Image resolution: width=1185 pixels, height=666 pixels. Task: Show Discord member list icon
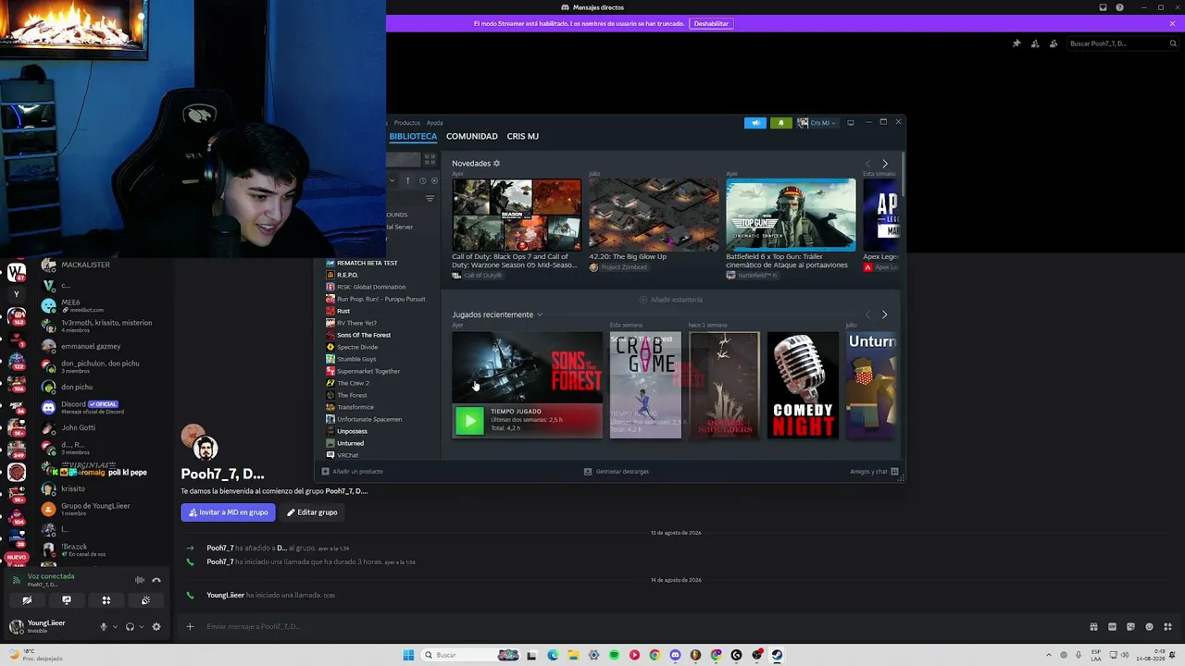click(x=1054, y=43)
